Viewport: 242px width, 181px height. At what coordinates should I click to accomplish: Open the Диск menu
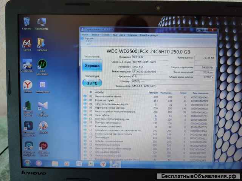[x=122, y=35]
